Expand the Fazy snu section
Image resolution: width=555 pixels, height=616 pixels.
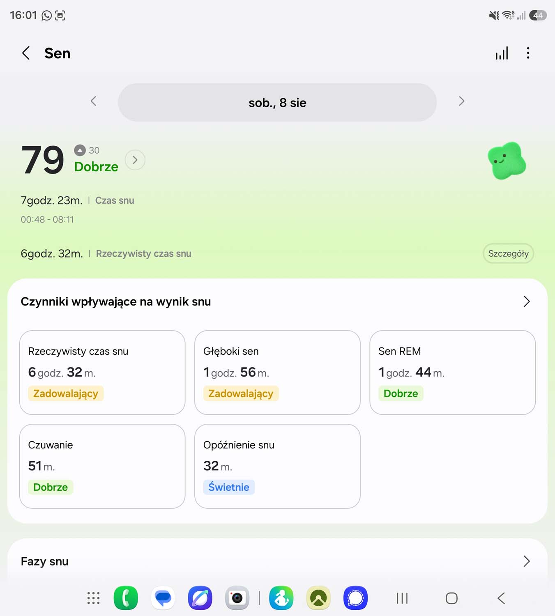click(277, 561)
